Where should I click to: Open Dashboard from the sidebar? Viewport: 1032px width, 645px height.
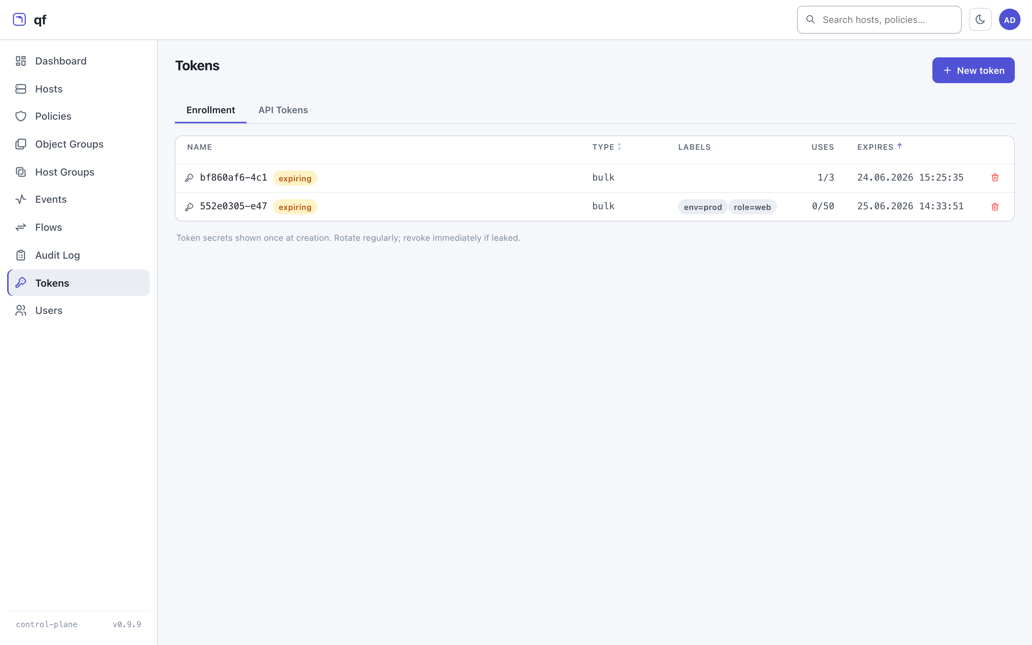[x=78, y=61]
